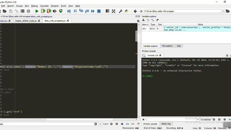Maximize current pane icon
This screenshot has height=130, width=231.
[x=108, y=11]
